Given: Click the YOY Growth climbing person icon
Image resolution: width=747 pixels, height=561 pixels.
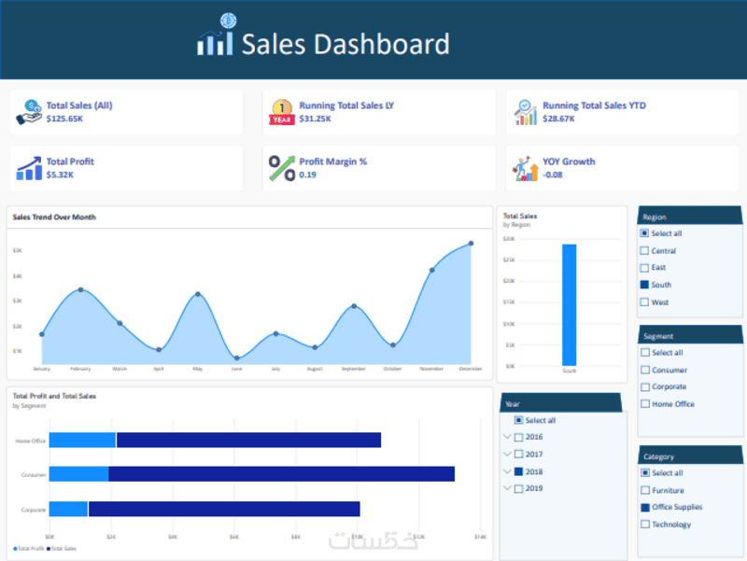Looking at the screenshot, I should 526,168.
